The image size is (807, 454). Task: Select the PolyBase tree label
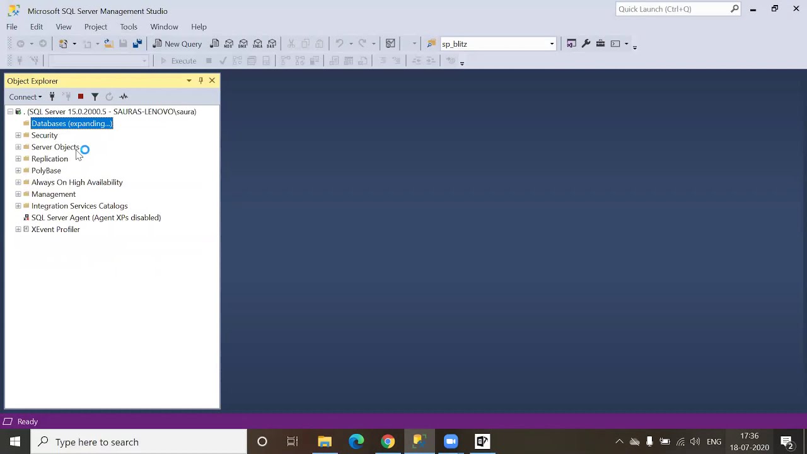click(46, 171)
